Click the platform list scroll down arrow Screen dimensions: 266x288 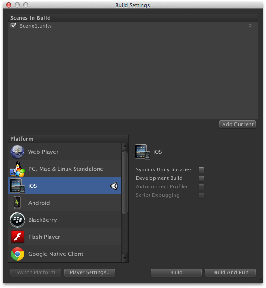coord(125,258)
